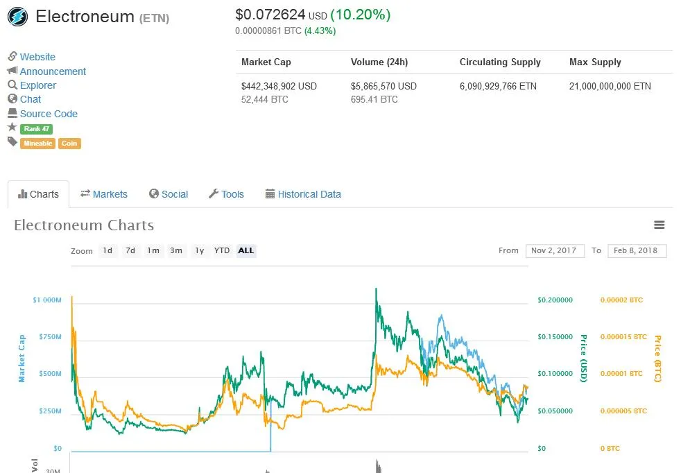Open the Announcement link
Image resolution: width=690 pixels, height=473 pixels.
tap(53, 71)
